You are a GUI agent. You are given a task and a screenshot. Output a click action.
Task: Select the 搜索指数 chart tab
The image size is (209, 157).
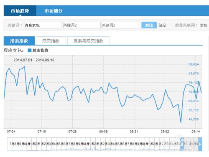(x=19, y=41)
